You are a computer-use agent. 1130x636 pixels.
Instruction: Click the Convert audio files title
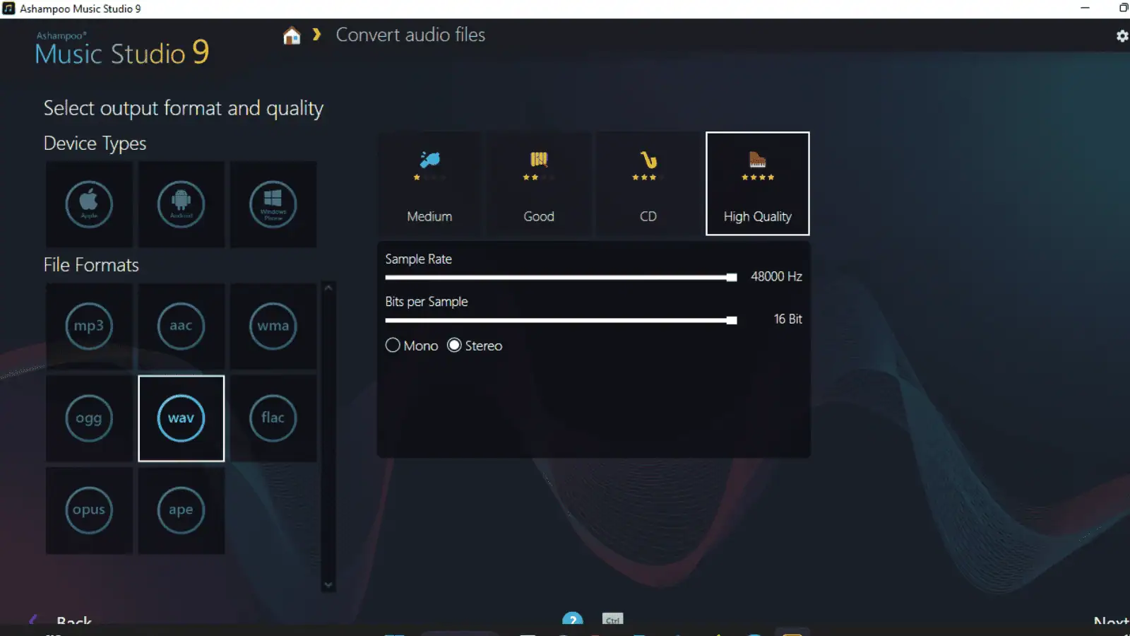[x=410, y=35]
